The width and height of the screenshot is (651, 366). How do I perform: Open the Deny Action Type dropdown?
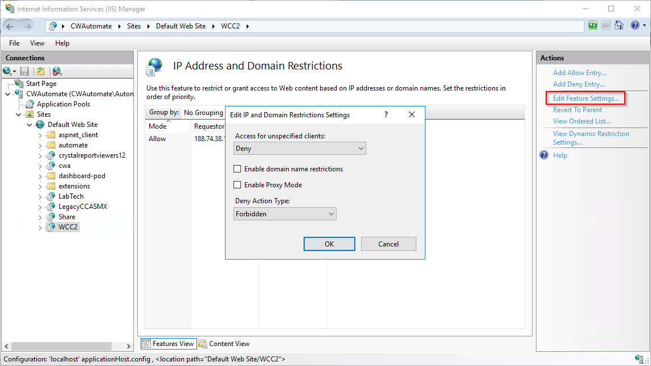point(285,213)
